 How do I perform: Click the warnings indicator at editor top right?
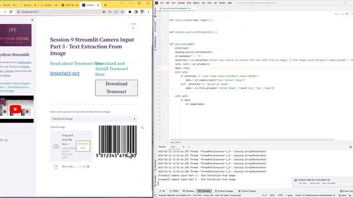pos(337,14)
